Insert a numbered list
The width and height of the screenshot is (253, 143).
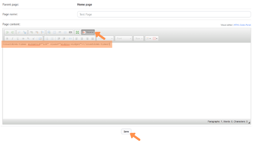click(47, 38)
